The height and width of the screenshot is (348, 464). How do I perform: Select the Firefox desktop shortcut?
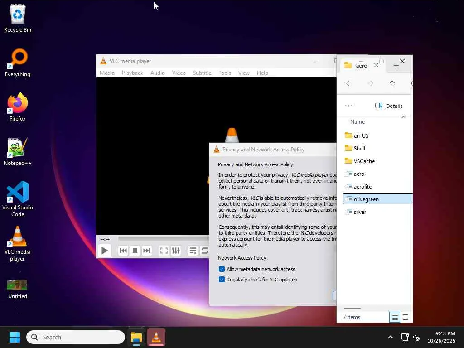tap(18, 107)
